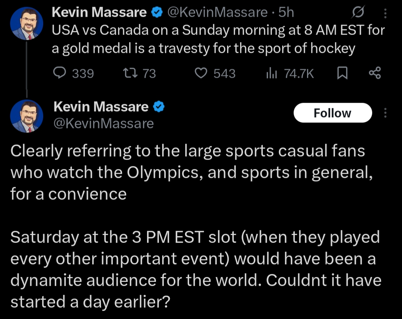Open the more options menu on first tweet
The image size is (402, 319).
[x=385, y=14]
